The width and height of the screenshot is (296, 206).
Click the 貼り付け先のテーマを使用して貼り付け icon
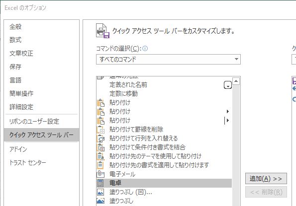click(100, 156)
